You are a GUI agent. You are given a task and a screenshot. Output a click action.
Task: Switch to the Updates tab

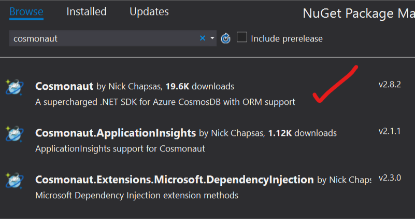tap(149, 11)
